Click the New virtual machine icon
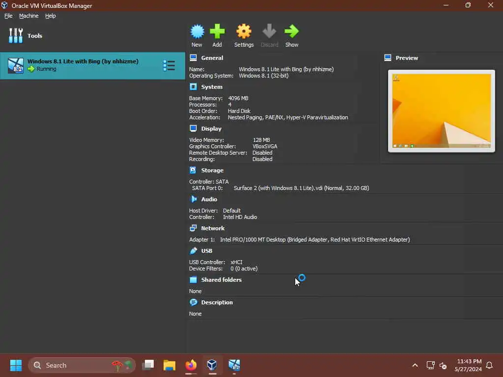This screenshot has width=503, height=377. pos(197,31)
